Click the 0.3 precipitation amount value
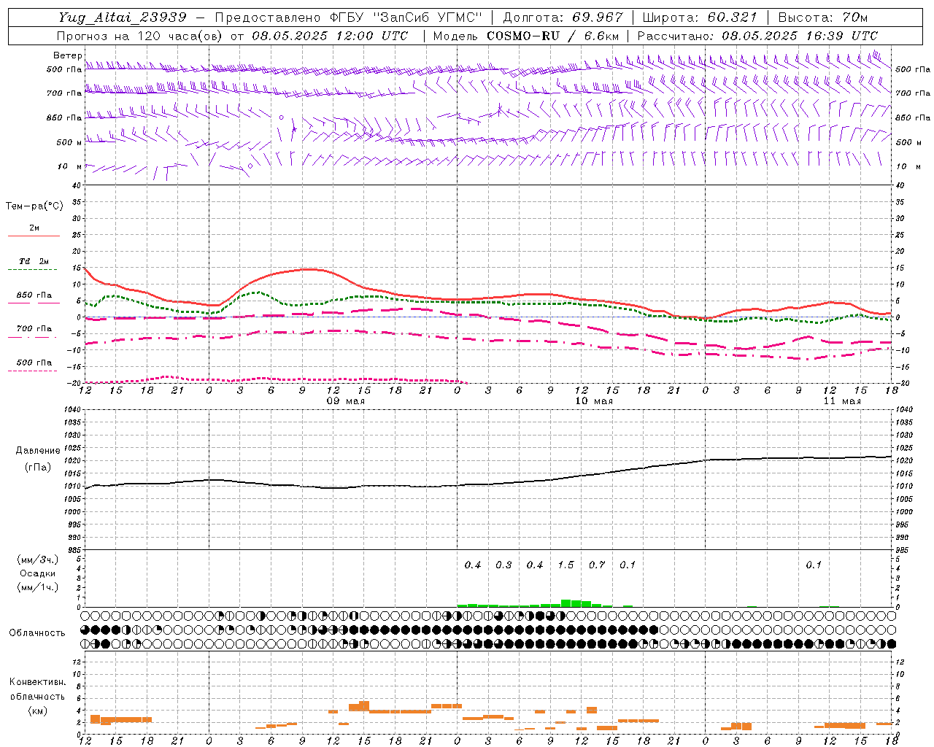The image size is (934, 747). pos(503,565)
